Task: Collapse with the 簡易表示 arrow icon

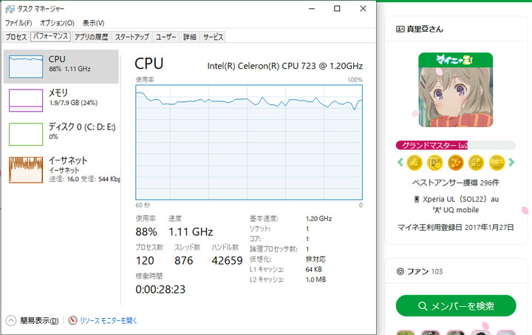Action: tap(11, 320)
